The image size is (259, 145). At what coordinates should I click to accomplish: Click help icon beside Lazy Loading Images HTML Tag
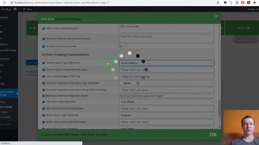tap(44, 77)
